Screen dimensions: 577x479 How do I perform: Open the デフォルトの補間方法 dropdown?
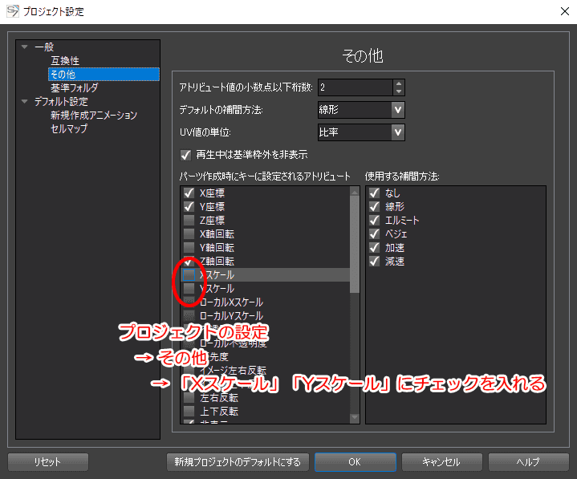pos(361,110)
